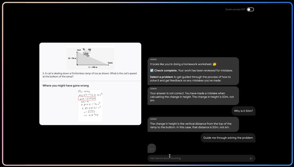Click the skating cat figure on the ramp

coord(87,52)
